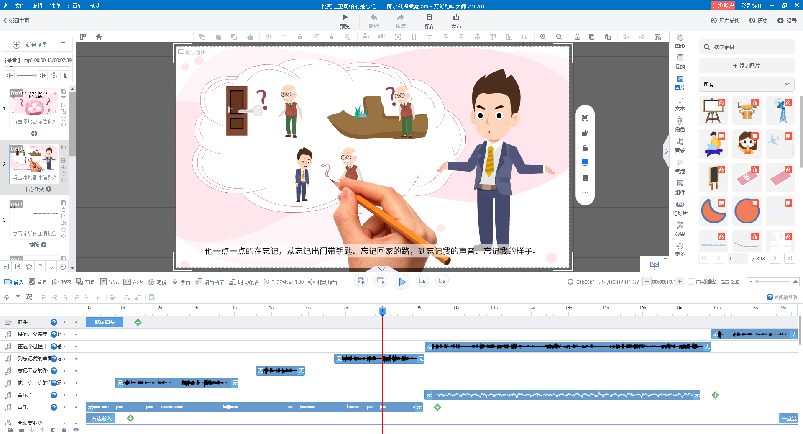Collapse the right asset panel arrow

[x=665, y=151]
